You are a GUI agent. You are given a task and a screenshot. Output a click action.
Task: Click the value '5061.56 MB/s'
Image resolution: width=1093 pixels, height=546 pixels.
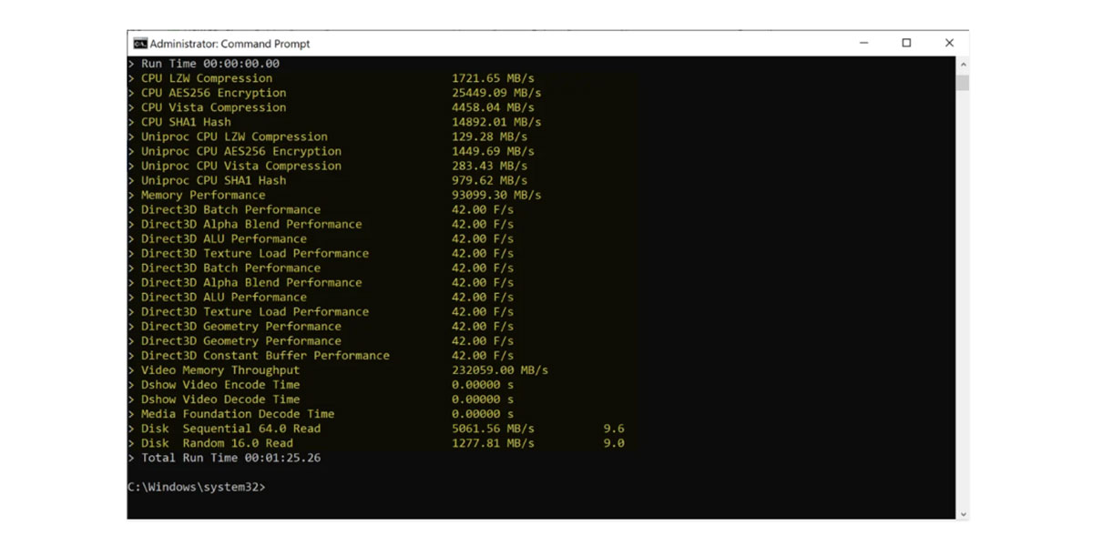click(x=493, y=429)
